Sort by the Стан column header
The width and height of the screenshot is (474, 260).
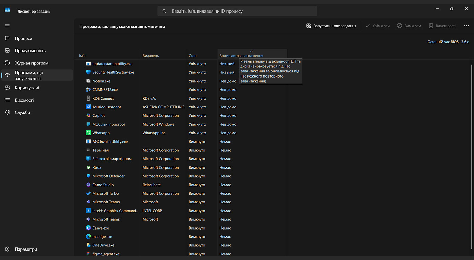coord(202,55)
